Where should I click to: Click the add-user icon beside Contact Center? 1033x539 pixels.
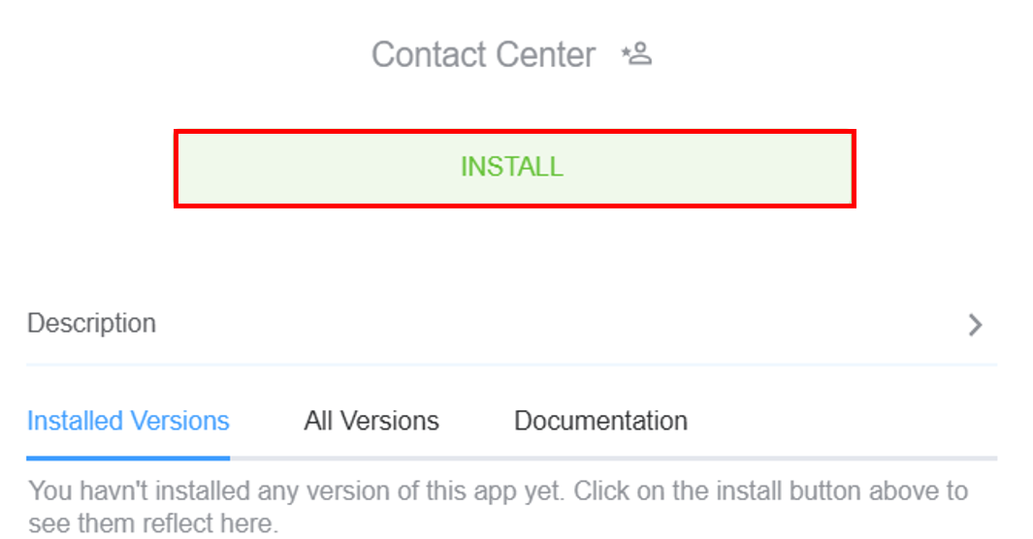[x=636, y=54]
